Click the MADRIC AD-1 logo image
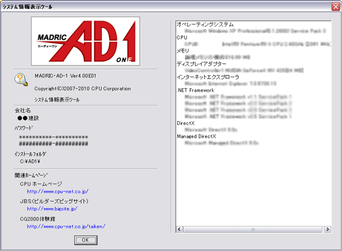342x251 pixels. tap(85, 41)
